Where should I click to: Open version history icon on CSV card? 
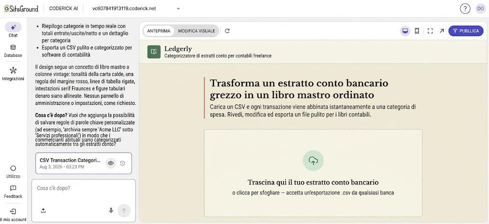tap(123, 163)
